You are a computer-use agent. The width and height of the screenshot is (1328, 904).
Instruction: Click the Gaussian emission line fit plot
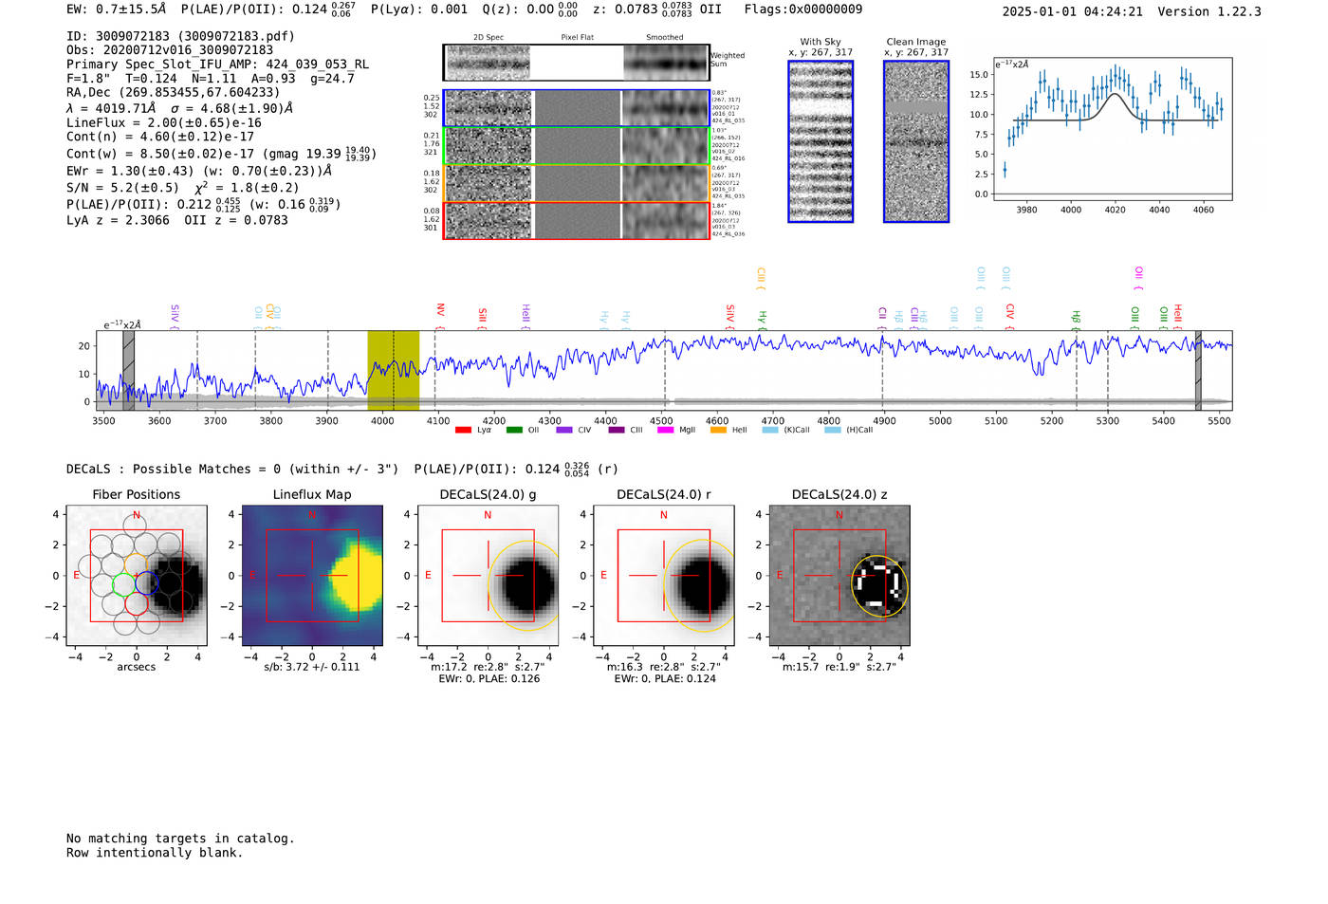click(1112, 129)
